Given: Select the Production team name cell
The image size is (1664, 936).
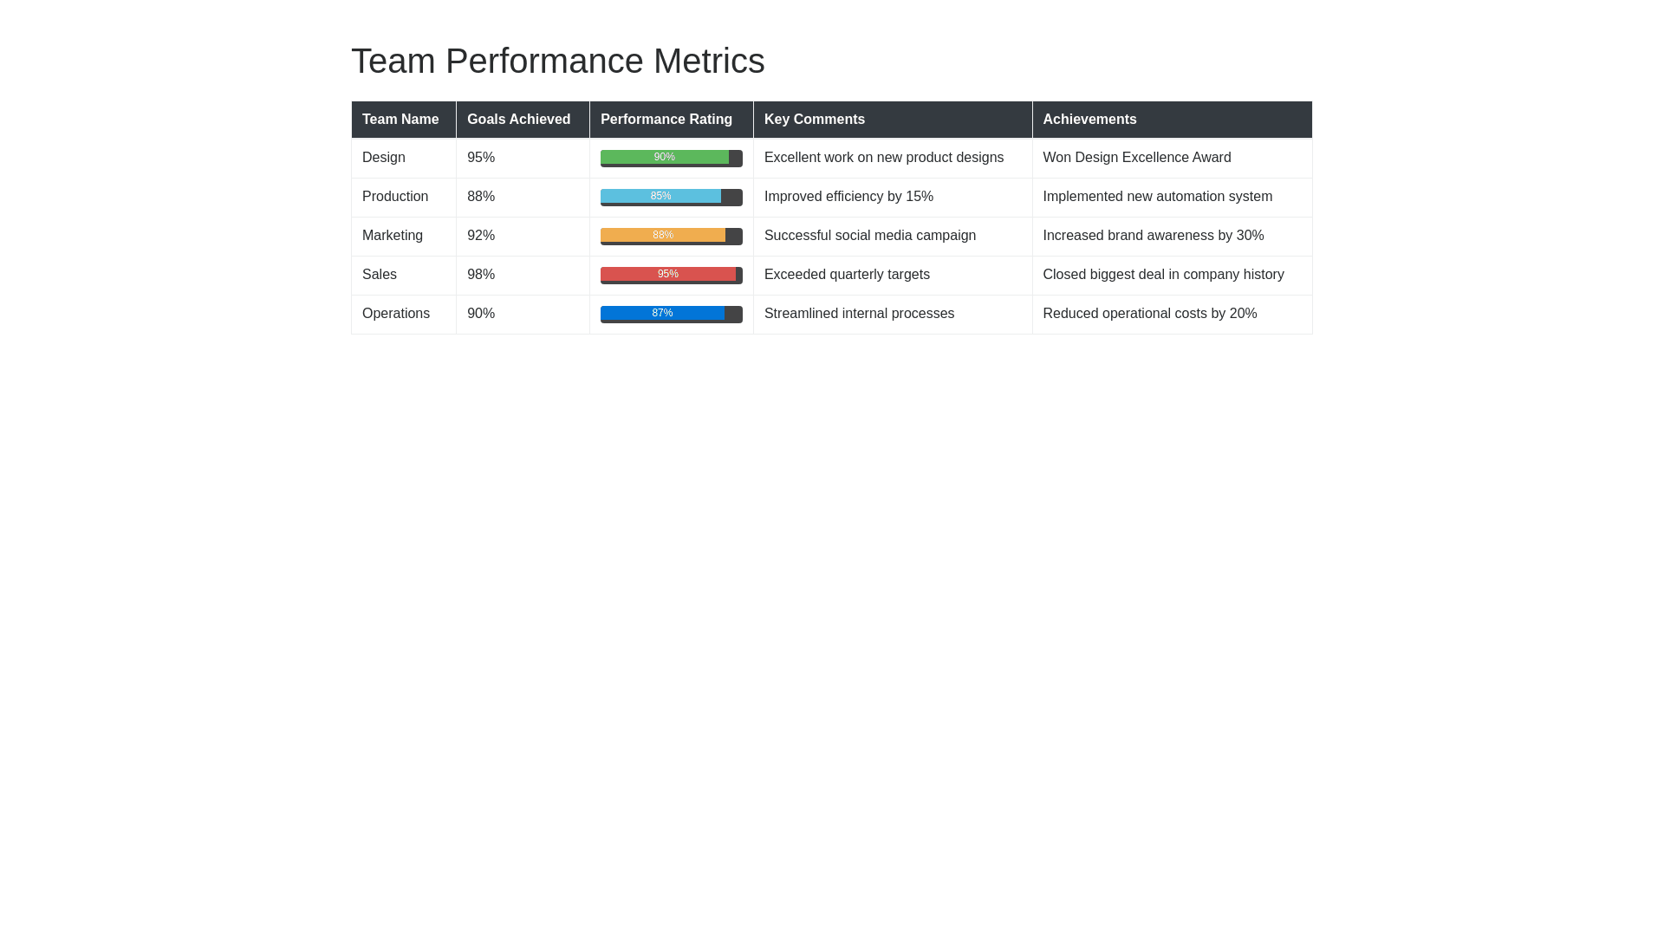Looking at the screenshot, I should click(395, 197).
